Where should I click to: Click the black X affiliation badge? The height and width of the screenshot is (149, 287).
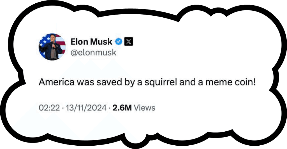(128, 42)
